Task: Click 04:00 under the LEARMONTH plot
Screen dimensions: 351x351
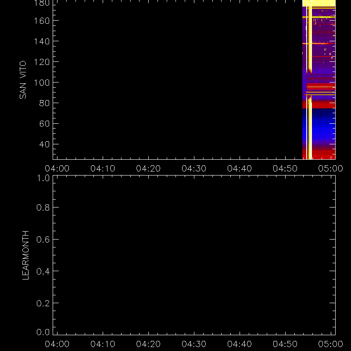Action: pyautogui.click(x=57, y=344)
